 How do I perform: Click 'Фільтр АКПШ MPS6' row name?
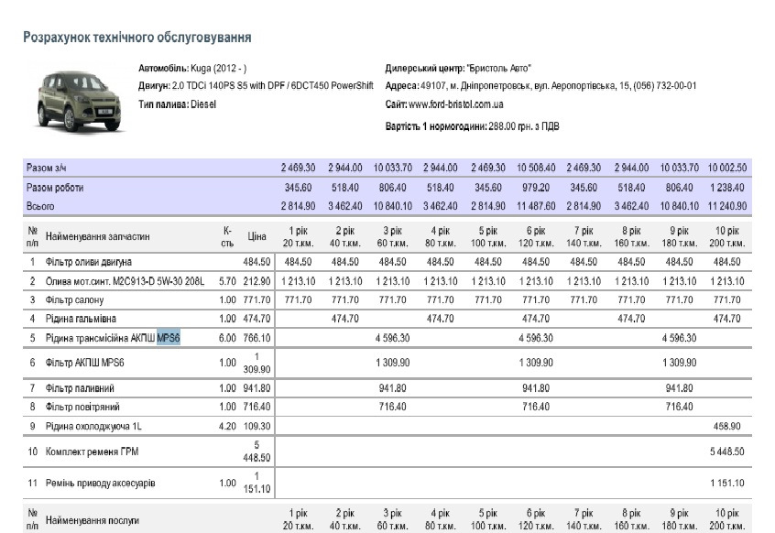tap(84, 363)
